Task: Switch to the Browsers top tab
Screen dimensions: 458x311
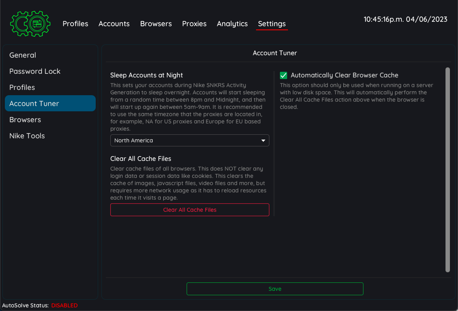Action: click(156, 24)
